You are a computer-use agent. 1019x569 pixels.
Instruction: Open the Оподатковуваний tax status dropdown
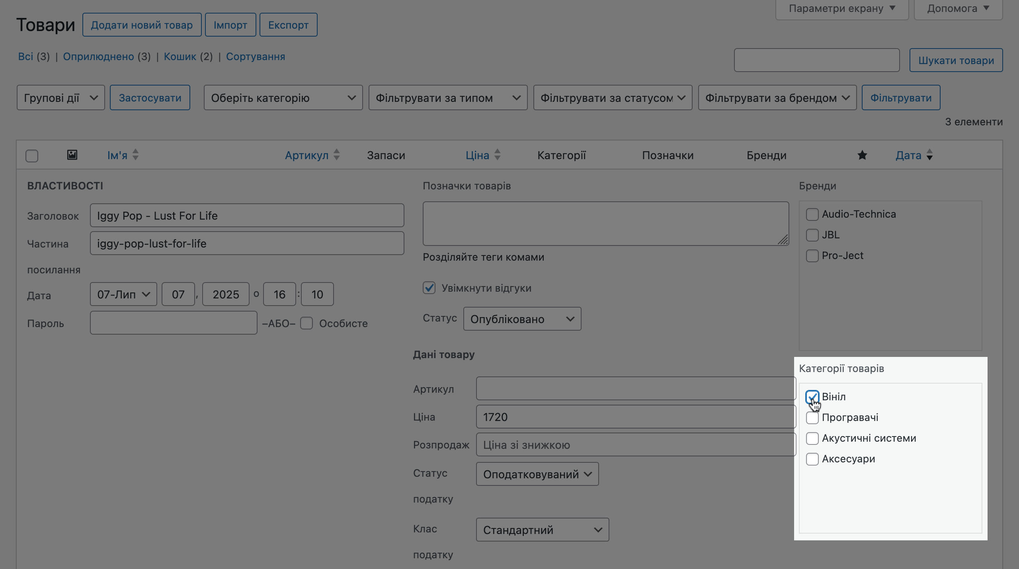pos(537,474)
